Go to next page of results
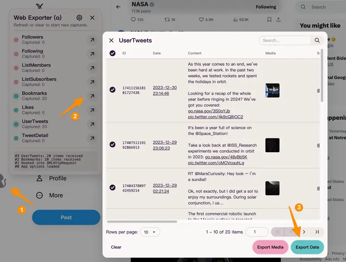Screen dimensions: 346x262 click(x=304, y=232)
